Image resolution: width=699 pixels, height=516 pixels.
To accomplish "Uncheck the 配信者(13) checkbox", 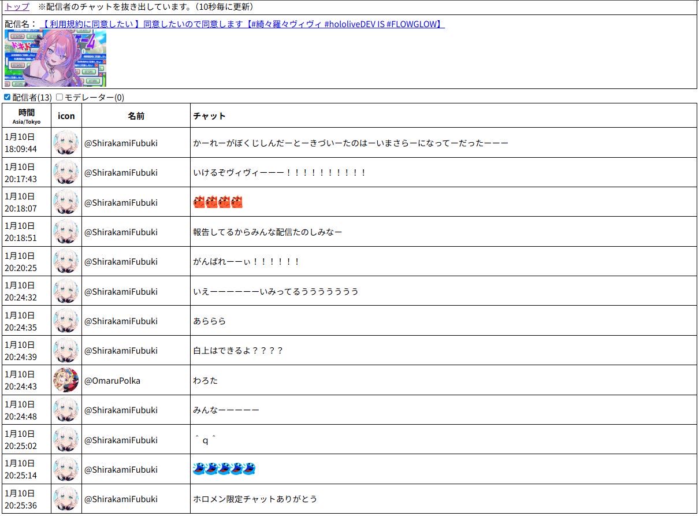I will 8,97.
